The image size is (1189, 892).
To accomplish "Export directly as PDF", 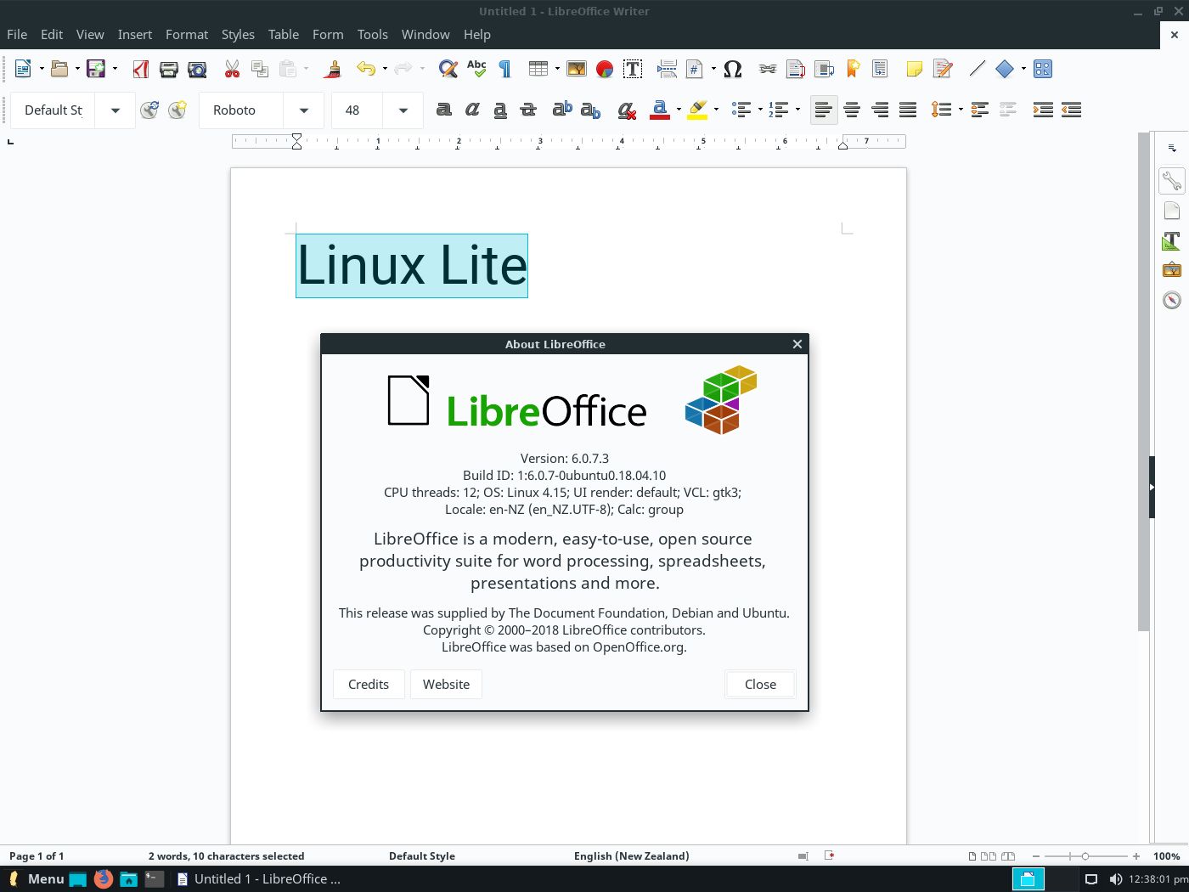I will (x=141, y=69).
